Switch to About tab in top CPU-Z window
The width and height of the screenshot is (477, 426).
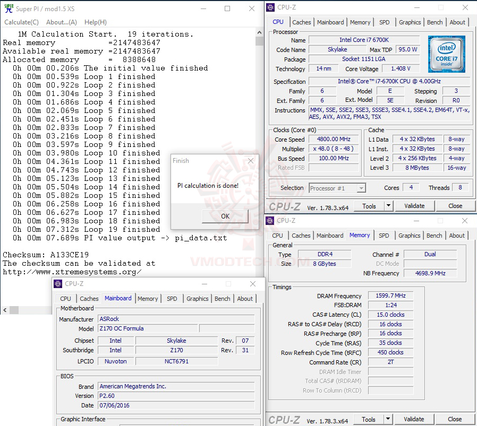pyautogui.click(x=457, y=22)
